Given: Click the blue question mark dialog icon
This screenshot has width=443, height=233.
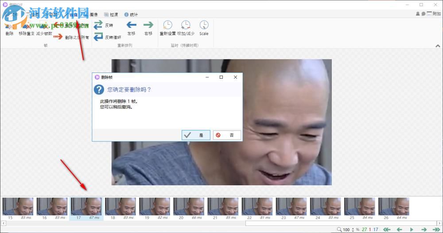Looking at the screenshot, I should [x=99, y=90].
